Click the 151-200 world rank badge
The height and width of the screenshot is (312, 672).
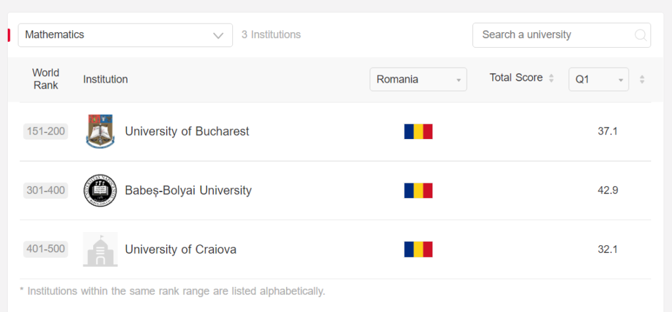(45, 131)
